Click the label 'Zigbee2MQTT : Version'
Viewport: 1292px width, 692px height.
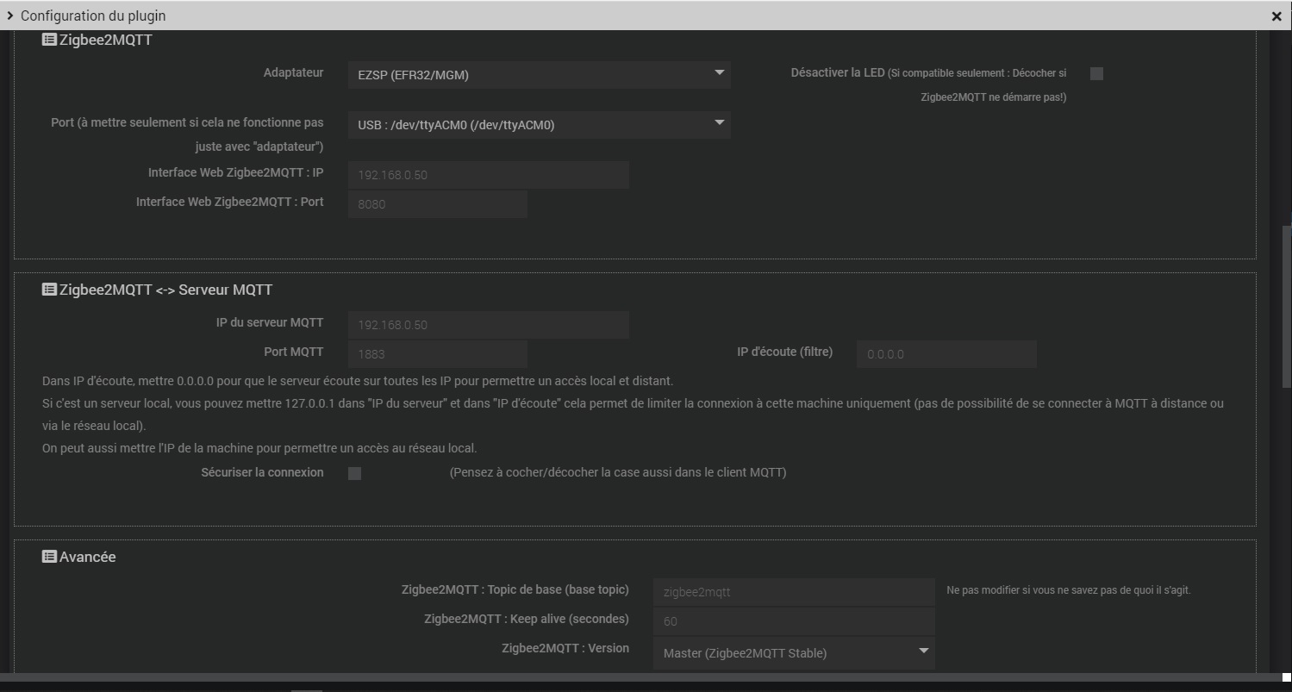coord(565,648)
